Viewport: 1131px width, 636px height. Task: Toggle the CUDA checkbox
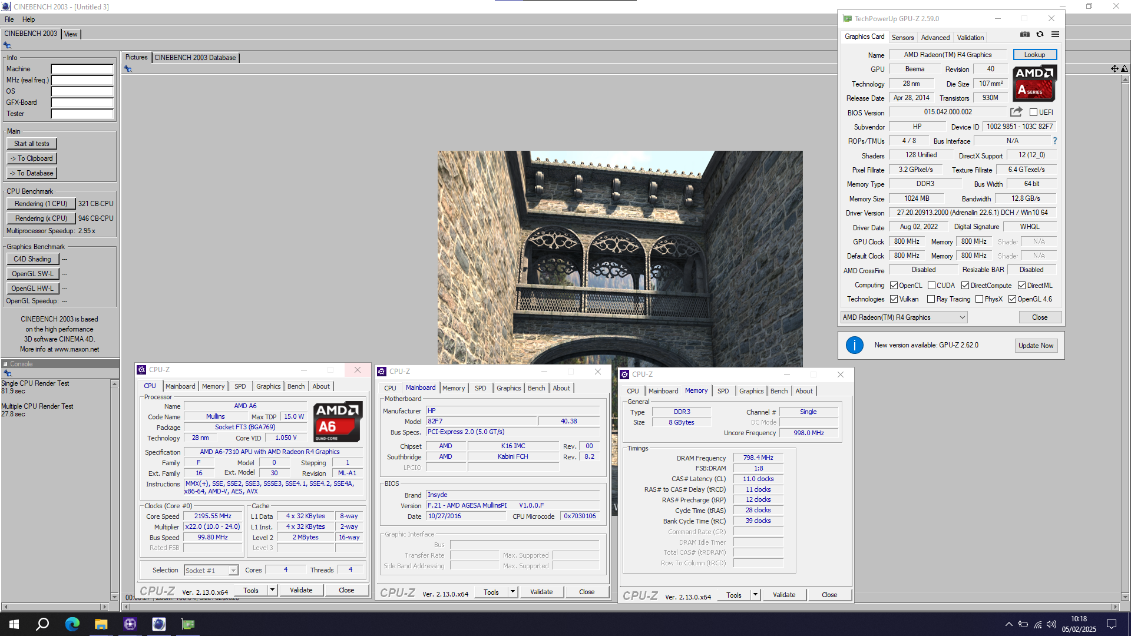pos(931,286)
